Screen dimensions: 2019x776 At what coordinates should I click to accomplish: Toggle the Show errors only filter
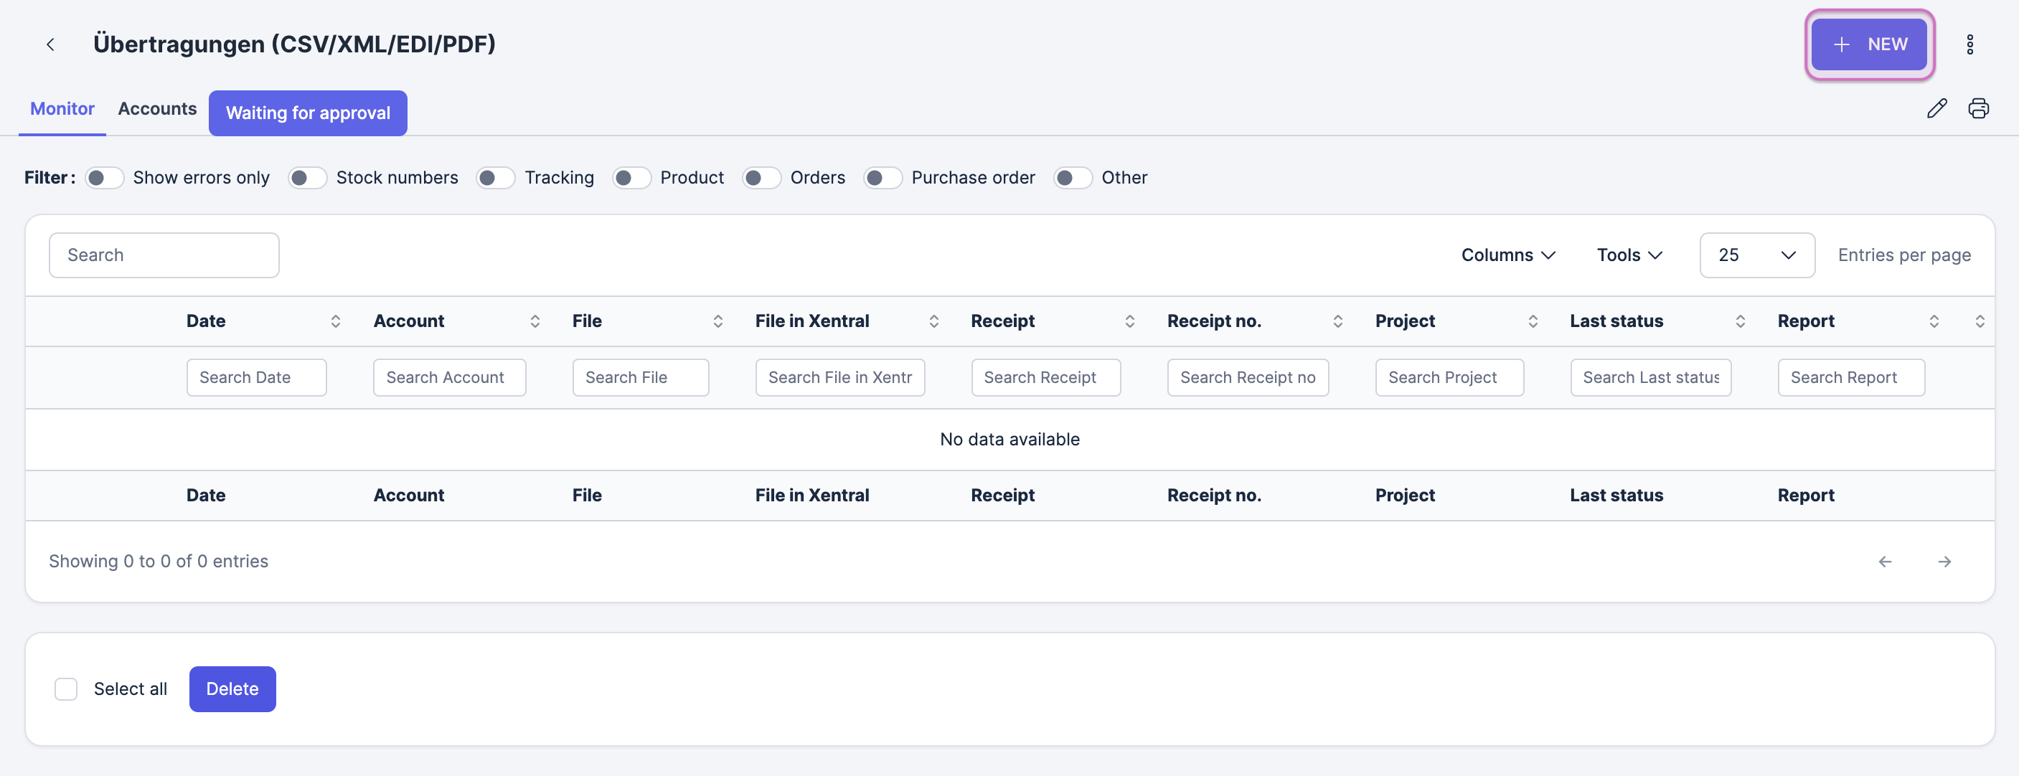pyautogui.click(x=104, y=178)
